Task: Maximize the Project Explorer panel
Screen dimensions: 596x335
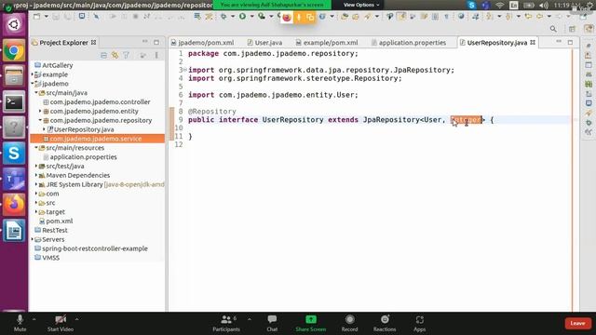Action: coord(156,42)
